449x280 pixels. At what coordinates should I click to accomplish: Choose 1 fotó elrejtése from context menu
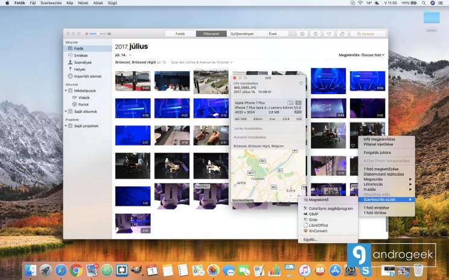click(387, 208)
